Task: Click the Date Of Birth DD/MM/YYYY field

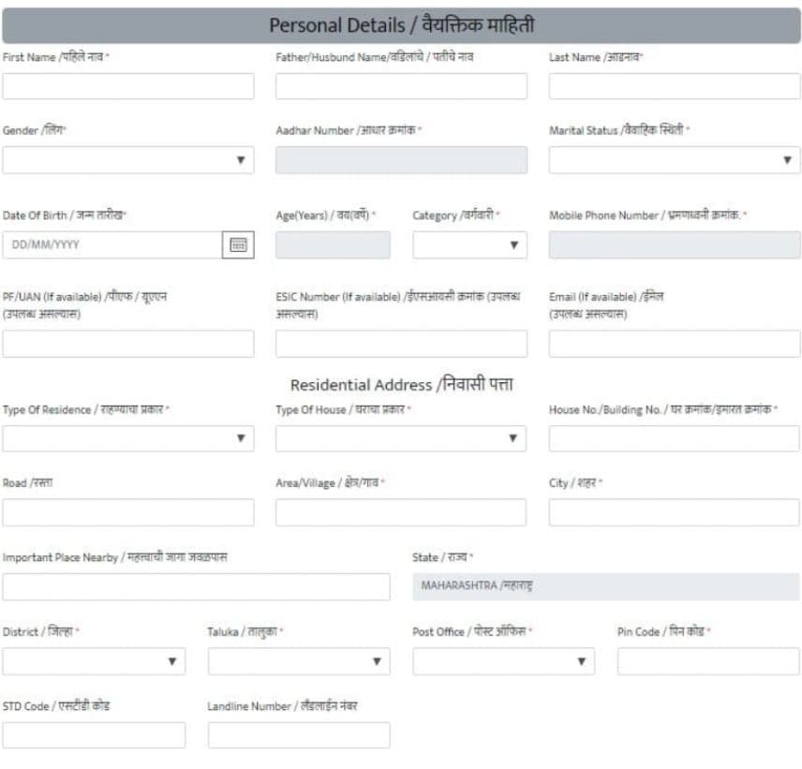Action: click(111, 244)
